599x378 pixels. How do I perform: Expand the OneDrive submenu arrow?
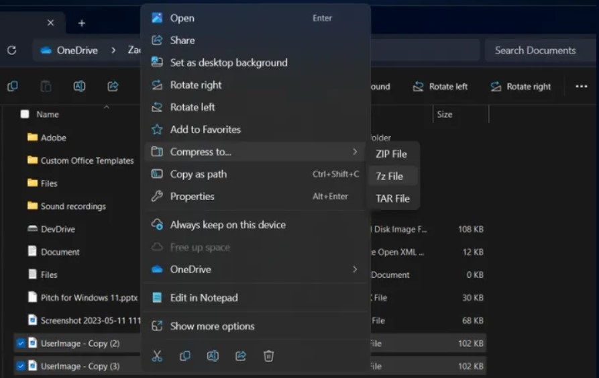[355, 269]
